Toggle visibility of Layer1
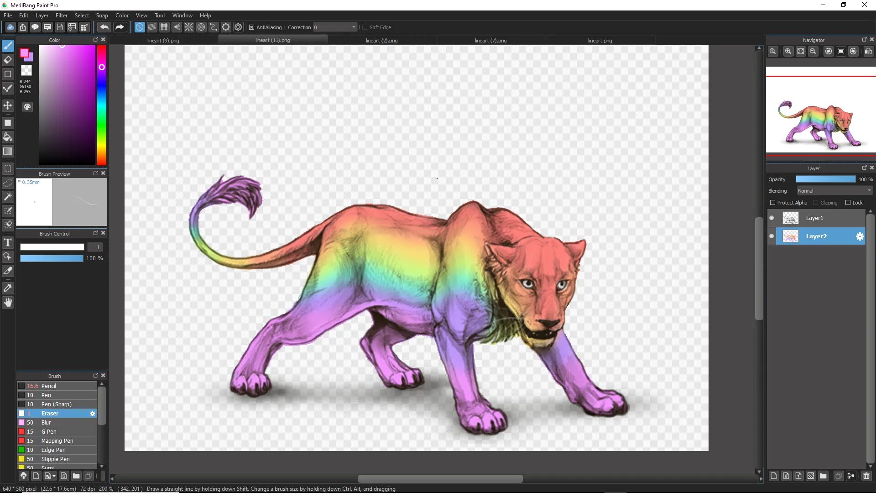This screenshot has width=876, height=493. [x=772, y=218]
